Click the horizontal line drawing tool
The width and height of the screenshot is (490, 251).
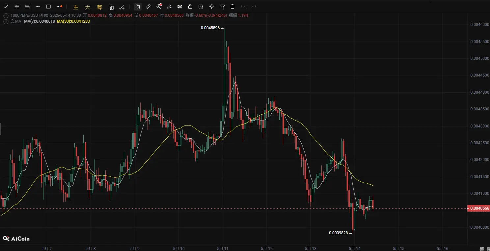[x=38, y=7]
